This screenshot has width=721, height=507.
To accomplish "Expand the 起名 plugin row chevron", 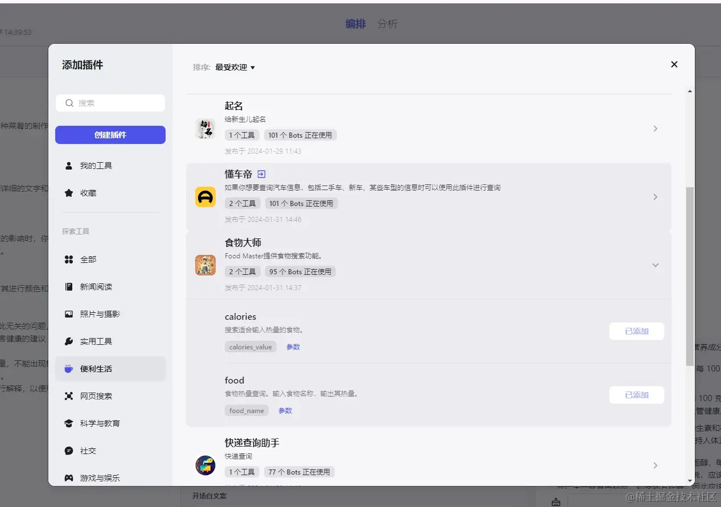I will click(x=656, y=129).
